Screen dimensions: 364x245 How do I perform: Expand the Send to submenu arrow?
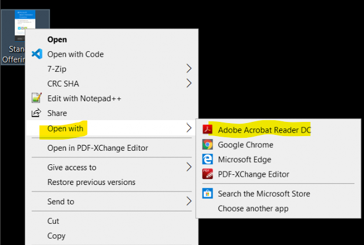pos(189,201)
